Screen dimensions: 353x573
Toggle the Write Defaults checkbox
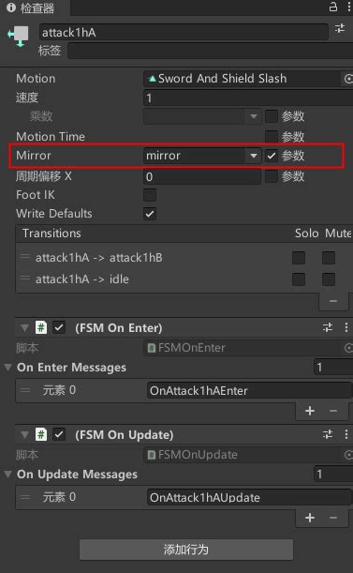click(x=150, y=214)
